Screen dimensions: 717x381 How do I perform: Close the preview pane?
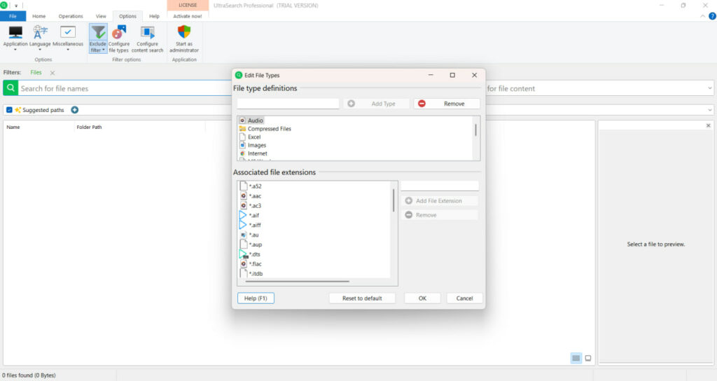pos(709,125)
